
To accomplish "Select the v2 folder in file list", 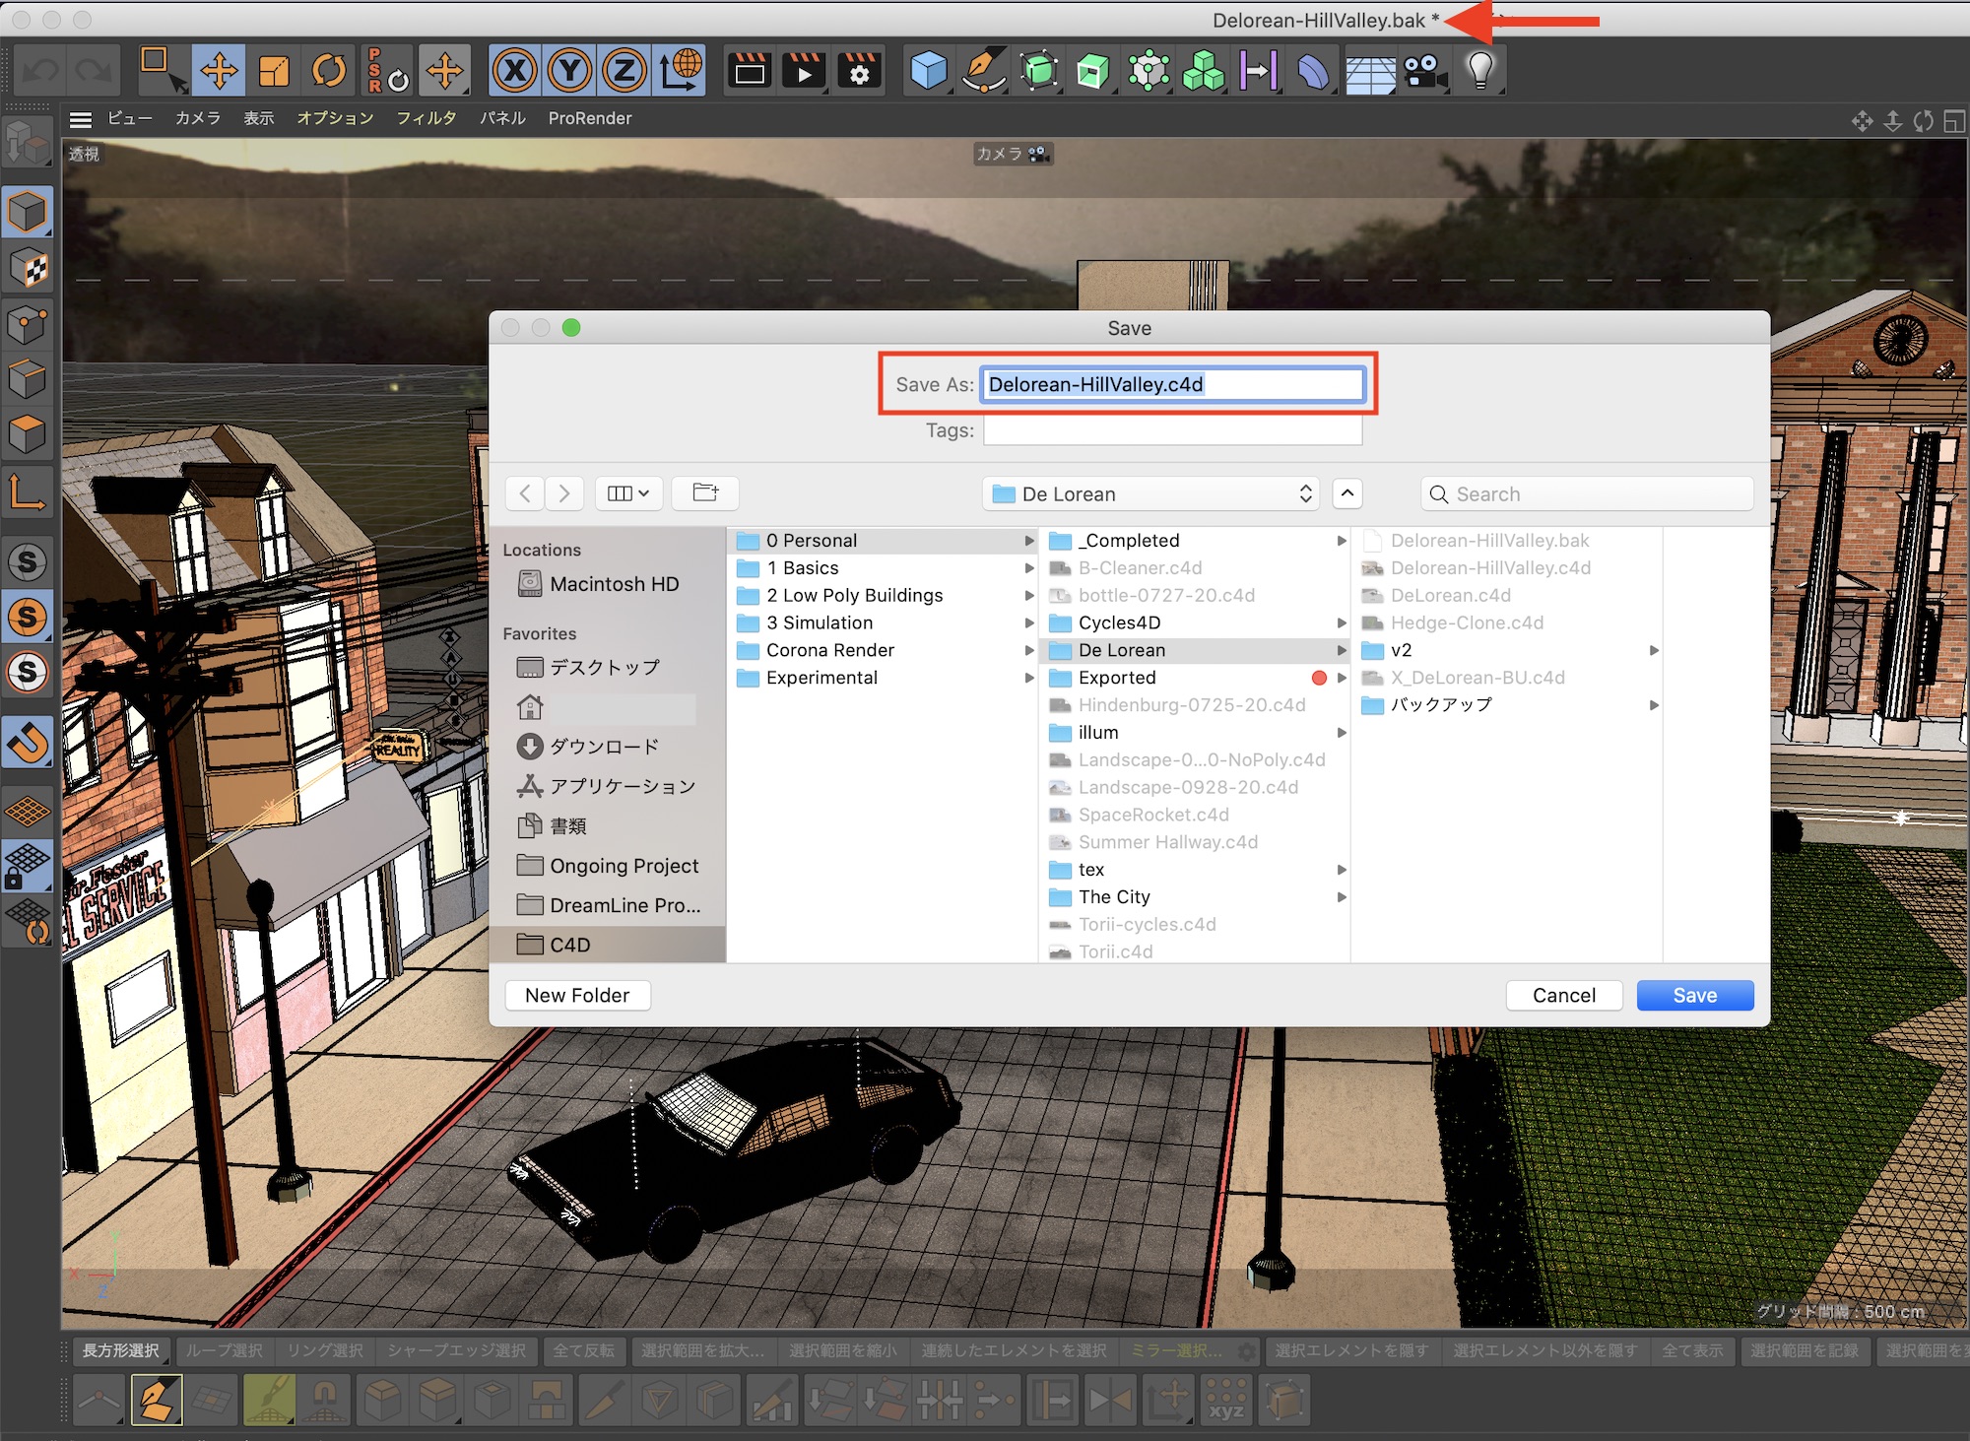I will (x=1401, y=650).
